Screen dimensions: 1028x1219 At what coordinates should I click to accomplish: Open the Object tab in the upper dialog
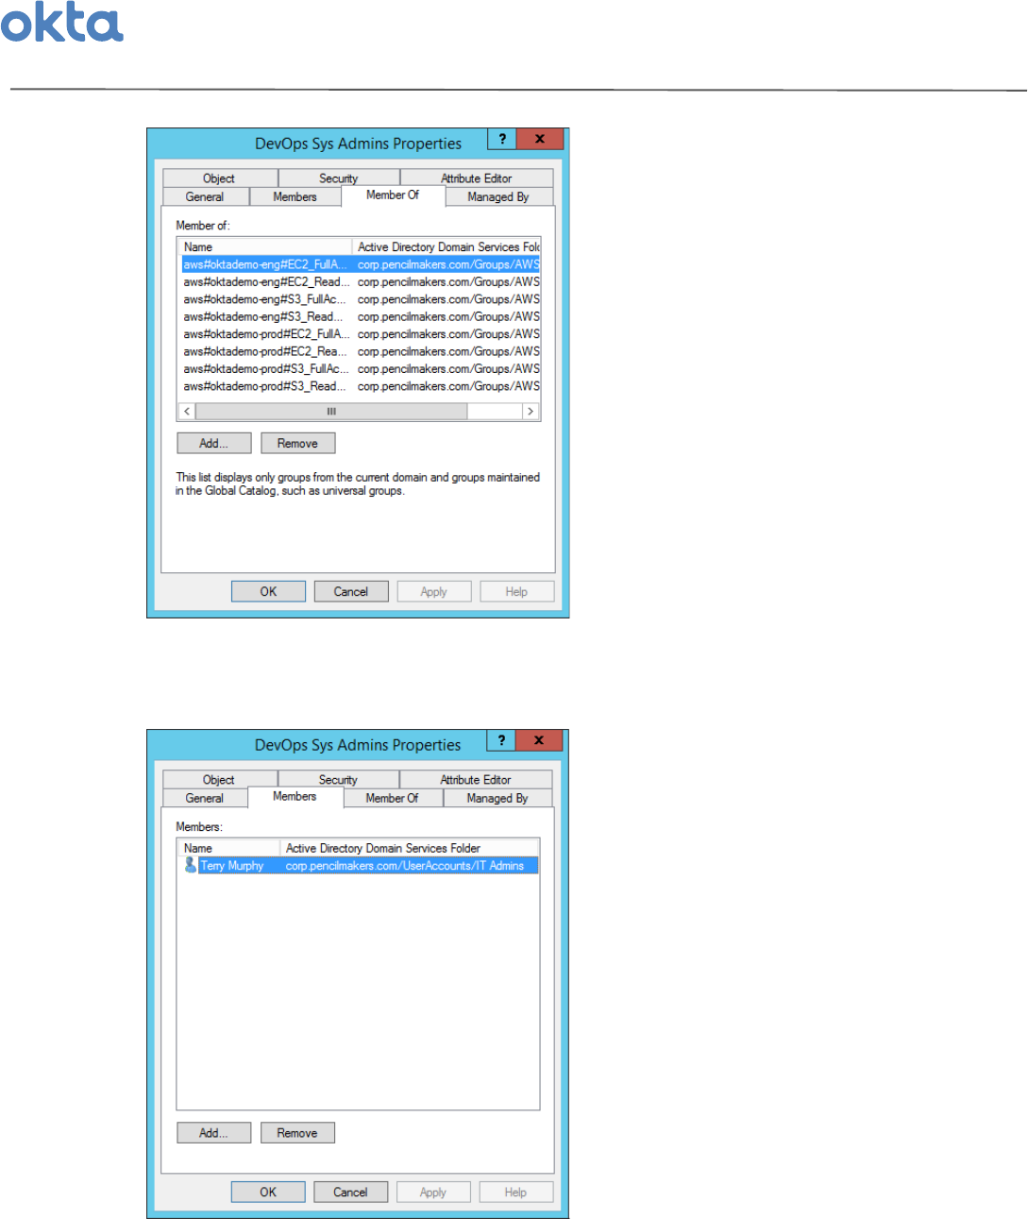coord(219,178)
